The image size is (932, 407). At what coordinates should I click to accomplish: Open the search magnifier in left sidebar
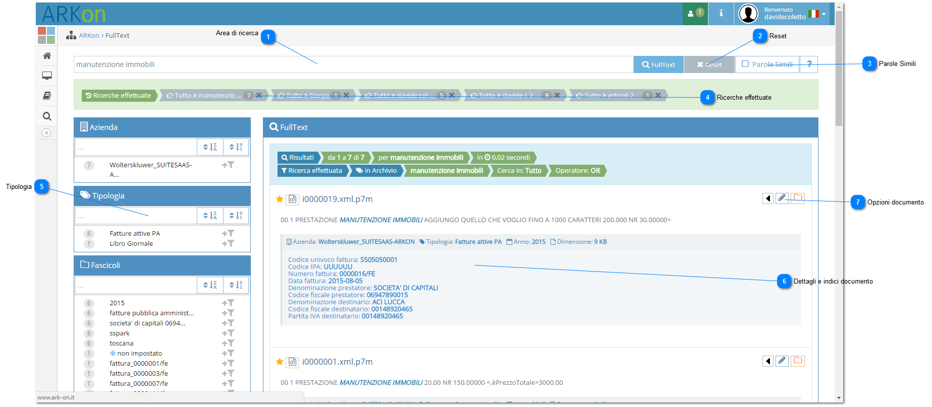(x=47, y=116)
